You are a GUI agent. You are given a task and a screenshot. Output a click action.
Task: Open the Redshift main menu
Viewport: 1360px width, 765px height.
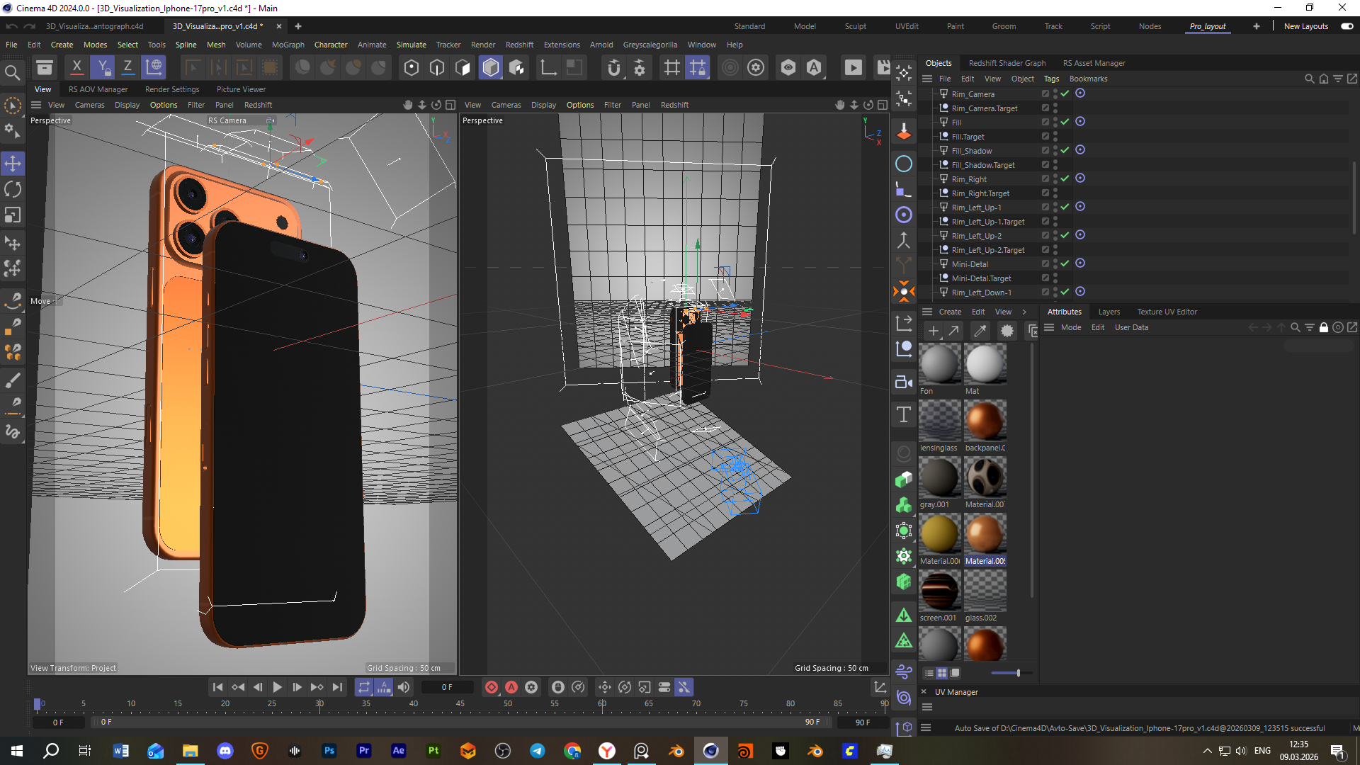click(519, 45)
